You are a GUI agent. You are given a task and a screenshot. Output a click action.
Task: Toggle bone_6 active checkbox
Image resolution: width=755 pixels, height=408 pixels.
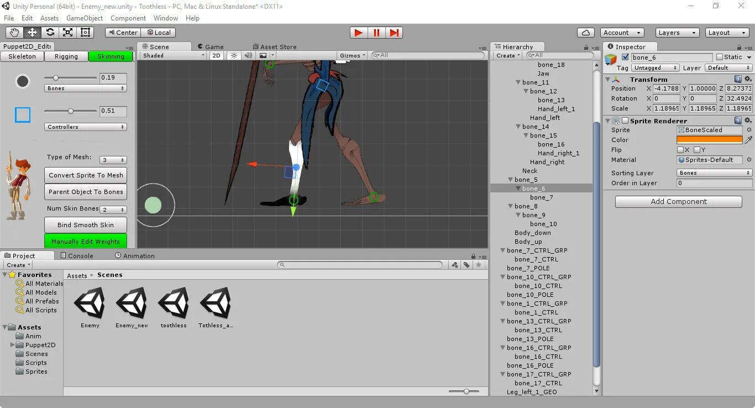pyautogui.click(x=625, y=57)
